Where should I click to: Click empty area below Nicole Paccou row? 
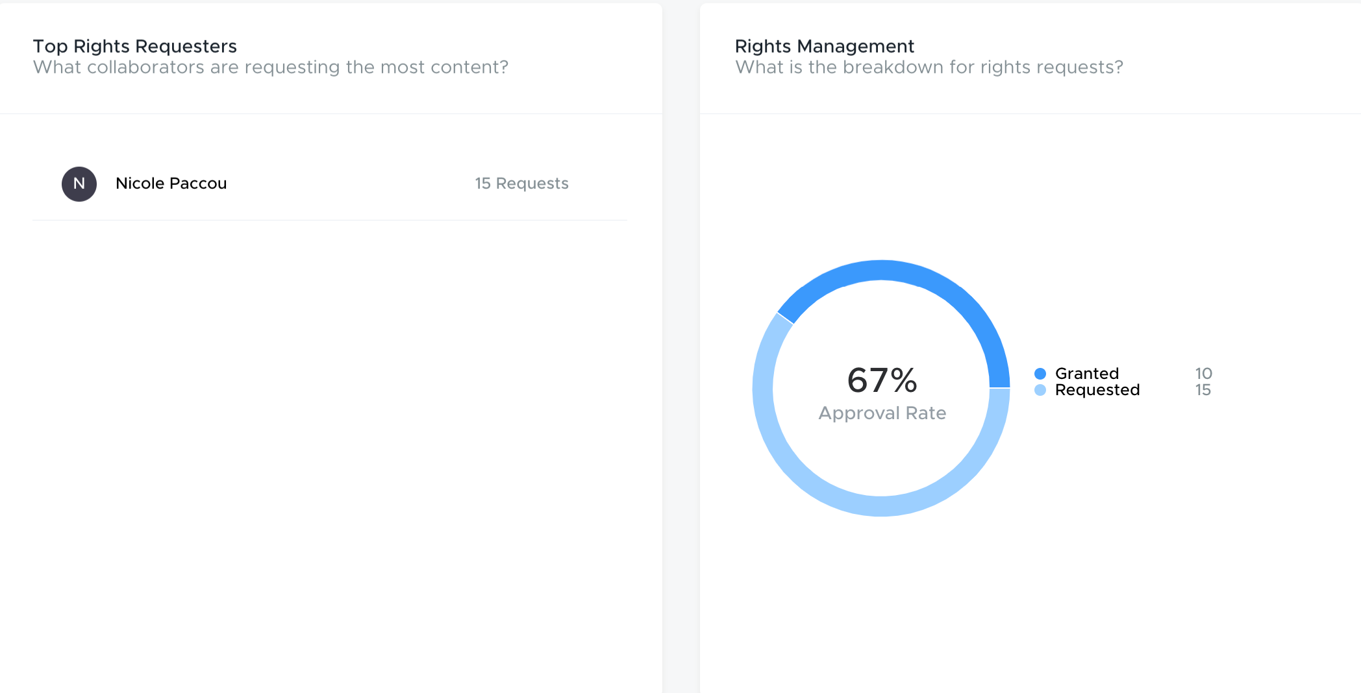coord(330,422)
